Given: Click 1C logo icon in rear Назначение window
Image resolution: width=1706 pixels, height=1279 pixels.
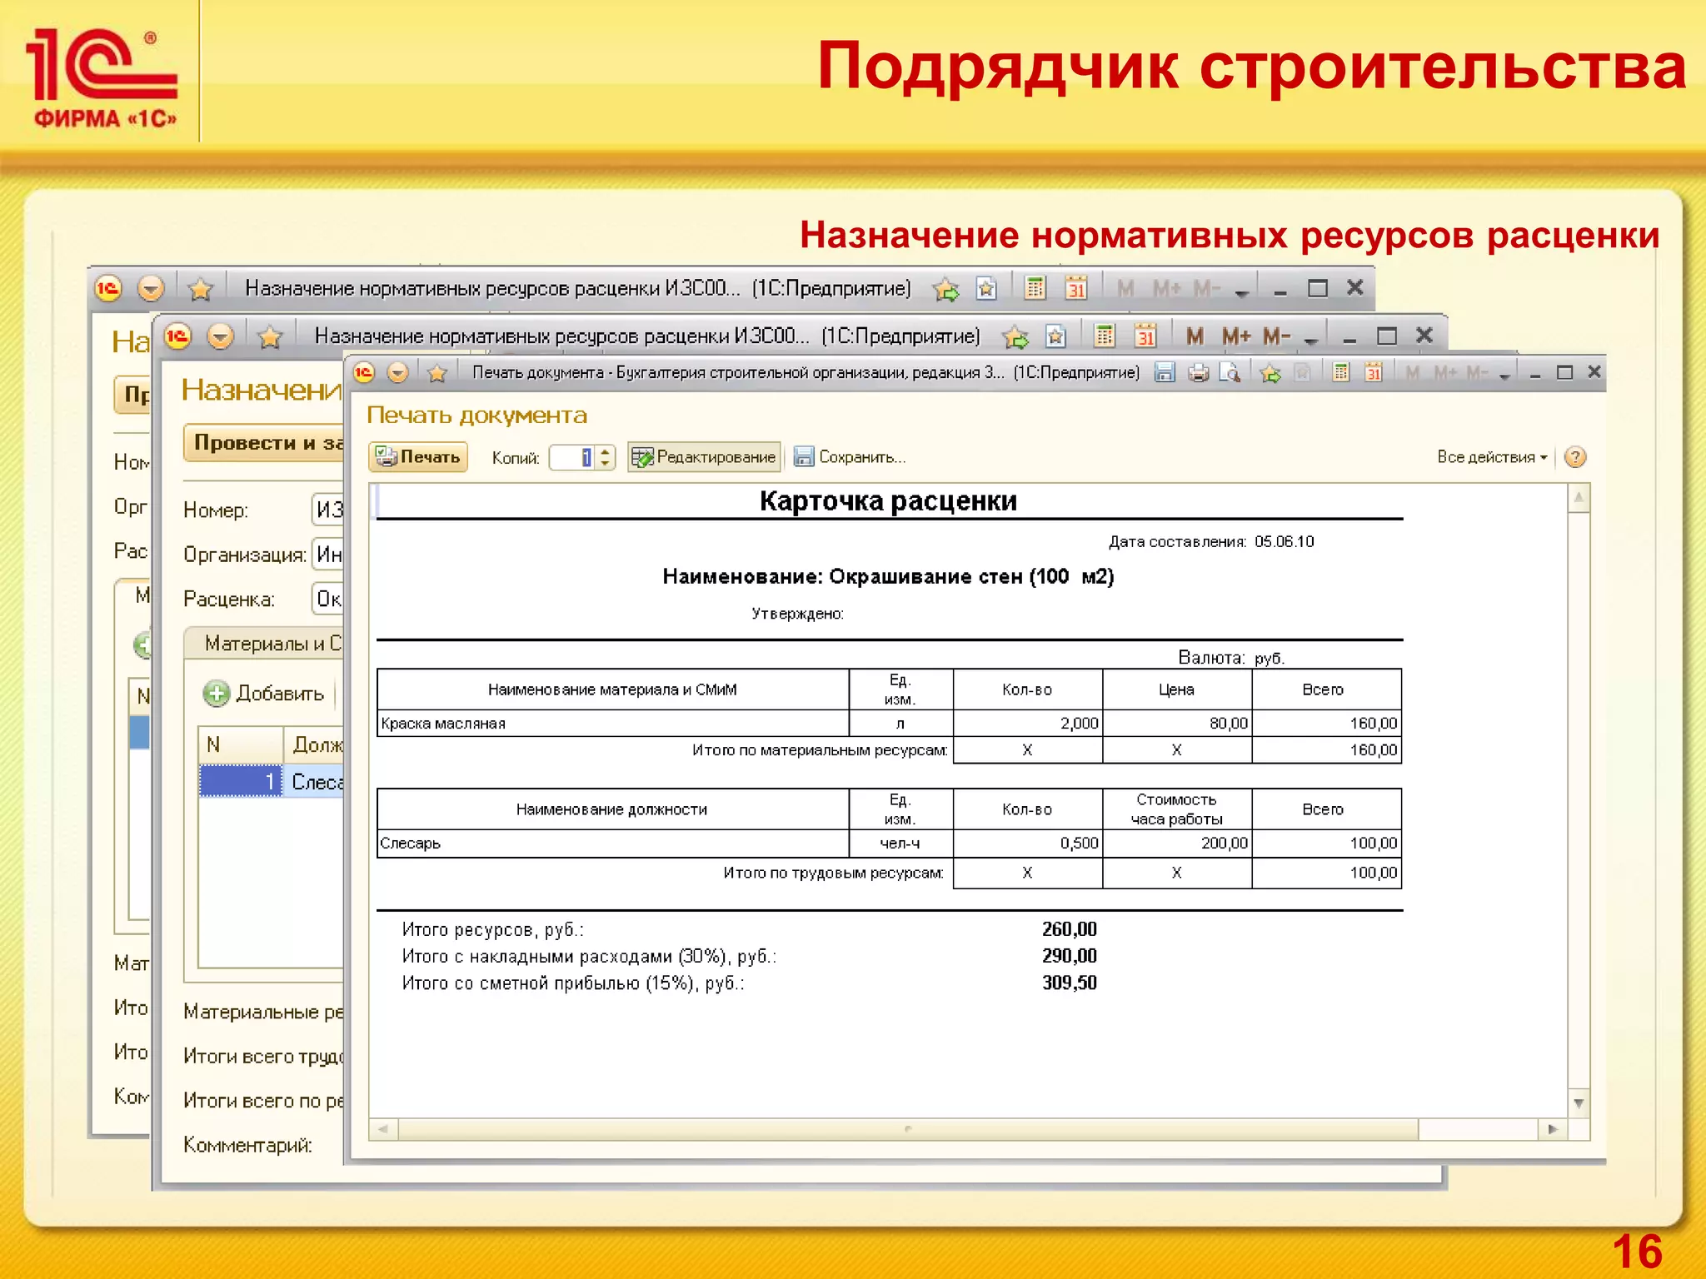Looking at the screenshot, I should click(x=107, y=288).
